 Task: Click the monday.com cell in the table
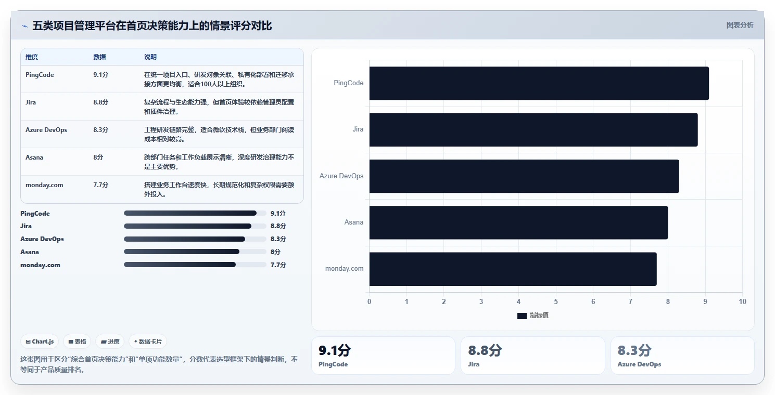[44, 185]
